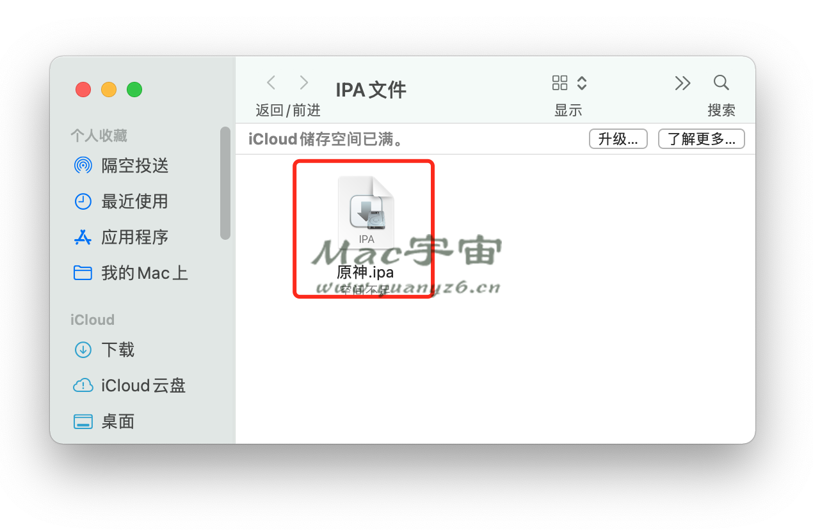This screenshot has width=813, height=532.
Task: Select 我的 Mac 上 folder in sidebar
Action: click(144, 273)
